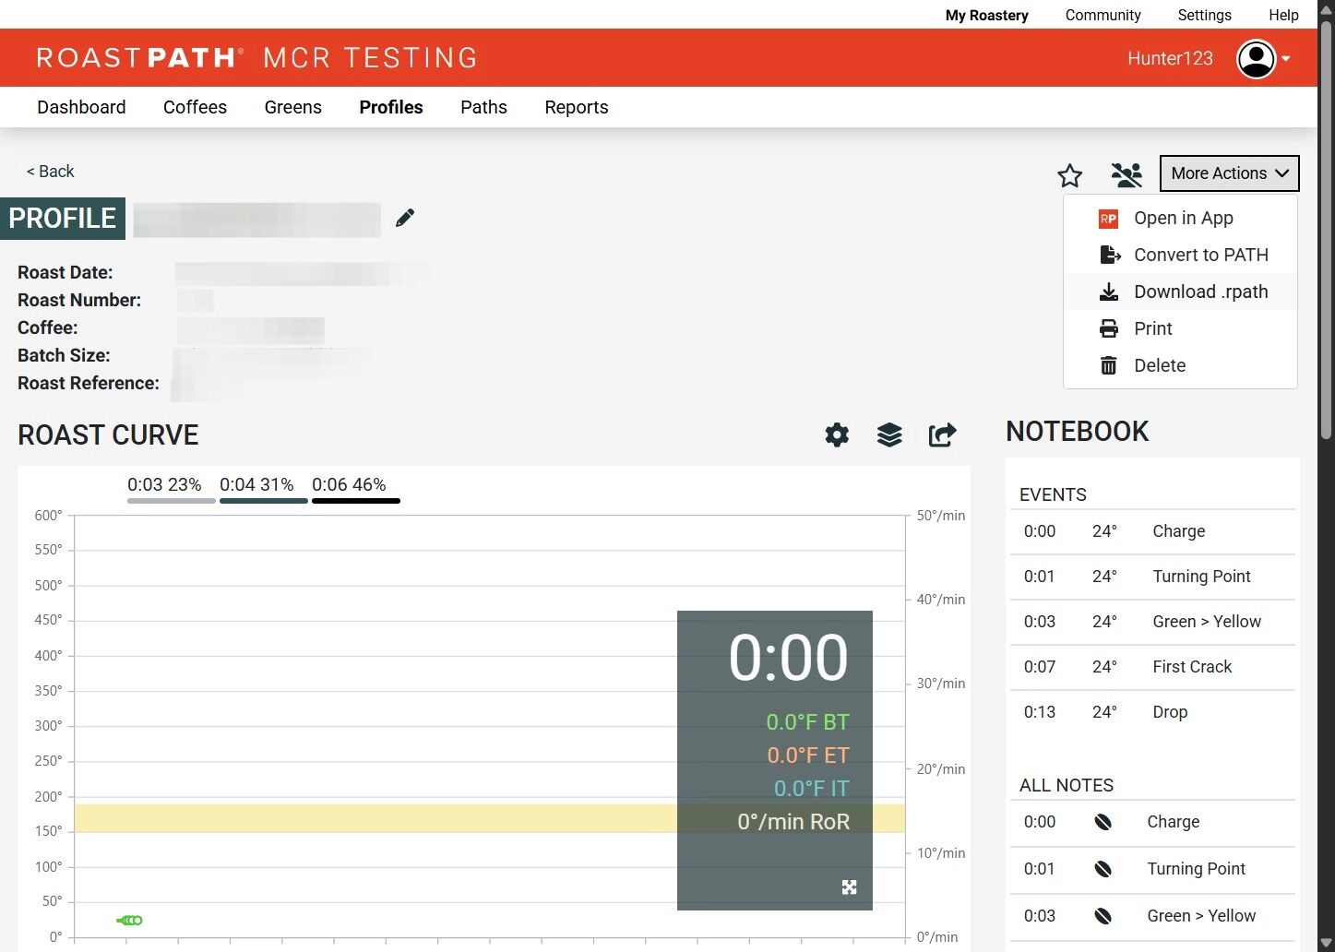Image resolution: width=1335 pixels, height=952 pixels.
Task: Select Download .rpath option
Action: coord(1181,292)
